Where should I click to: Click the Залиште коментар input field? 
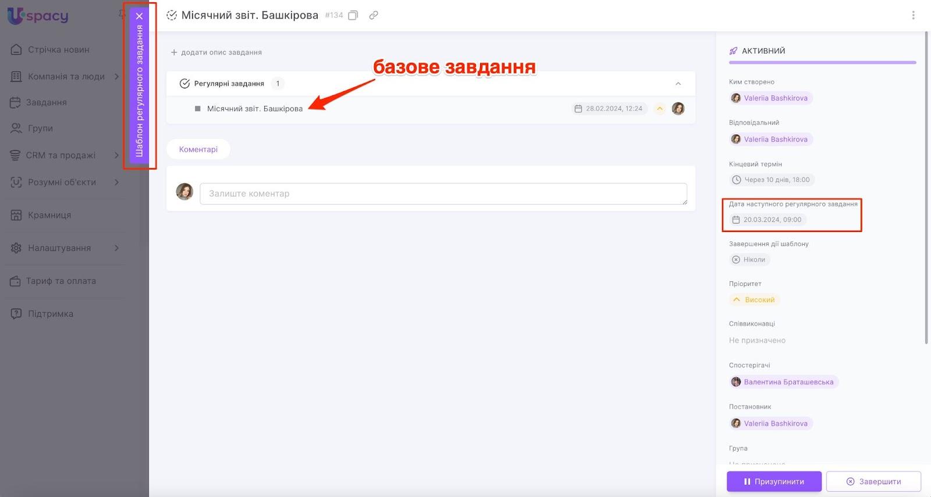(x=443, y=194)
